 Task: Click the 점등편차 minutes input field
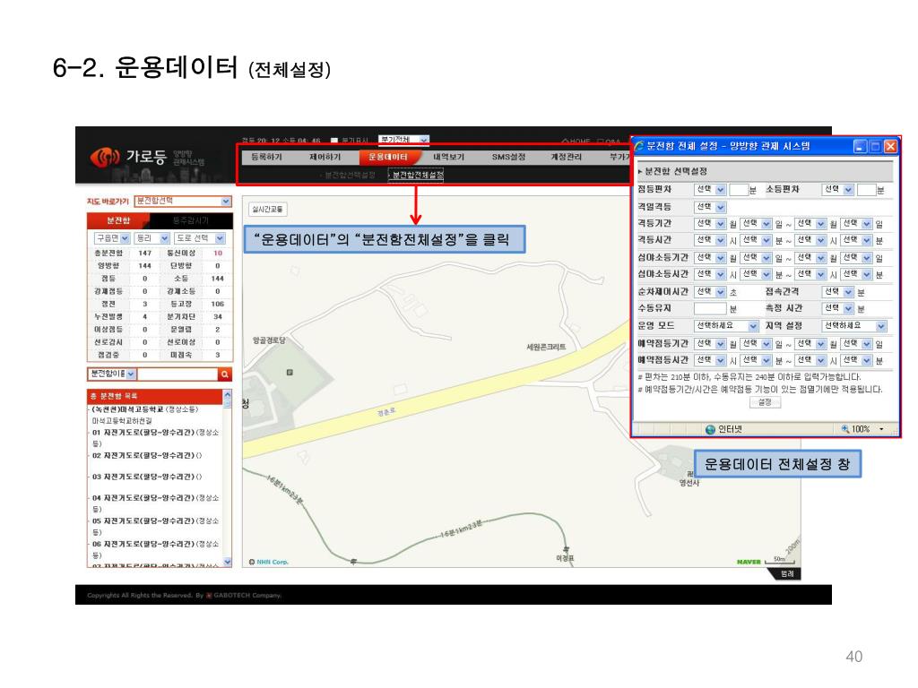pos(739,190)
